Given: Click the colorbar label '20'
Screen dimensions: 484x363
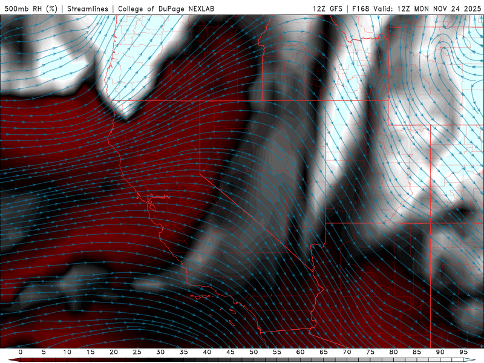Looking at the screenshot, I should pos(114,352).
